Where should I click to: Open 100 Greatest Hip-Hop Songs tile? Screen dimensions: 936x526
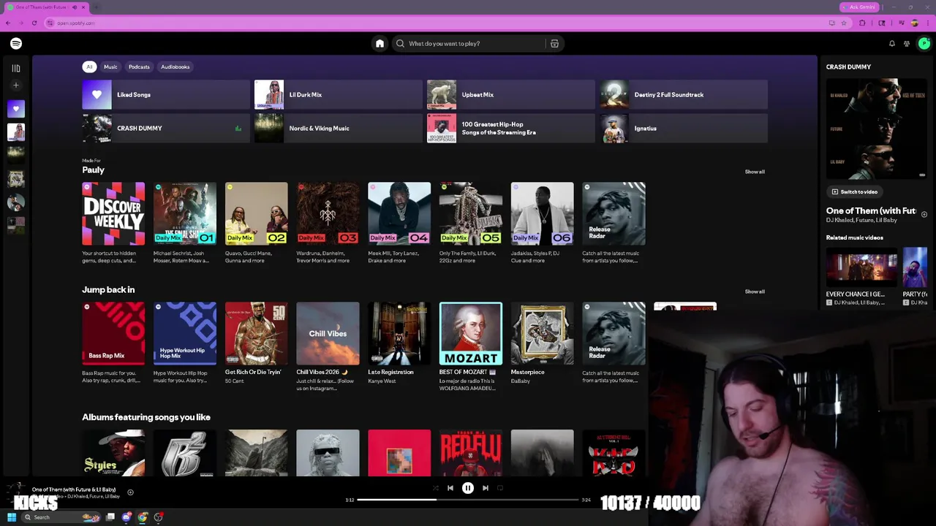pos(511,128)
